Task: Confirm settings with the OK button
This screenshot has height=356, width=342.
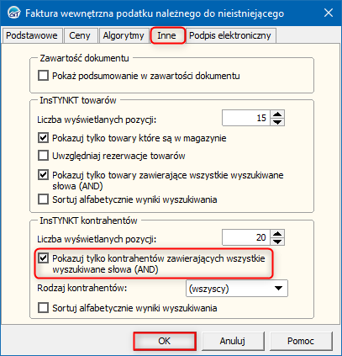Action: tap(165, 341)
